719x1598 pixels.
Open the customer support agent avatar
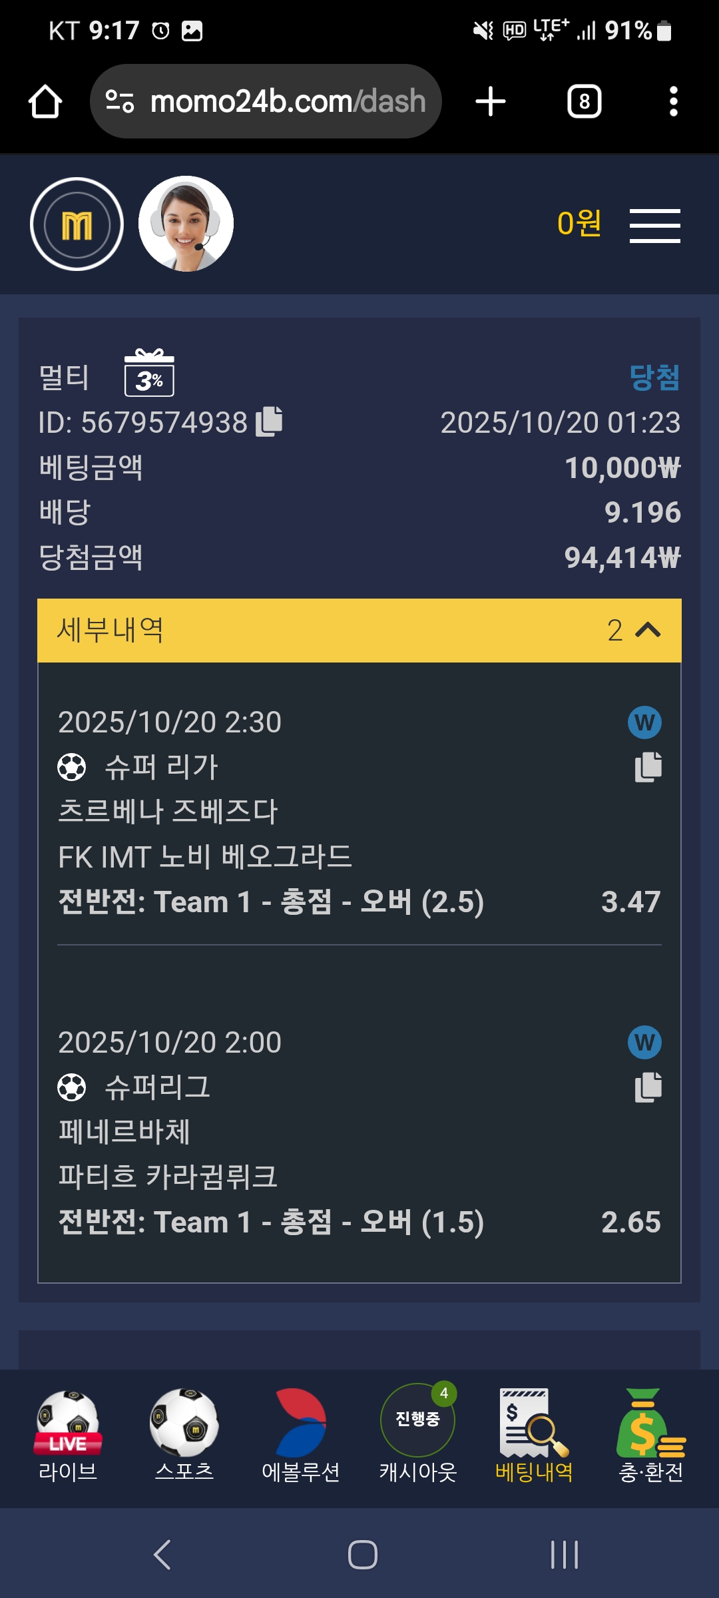[186, 224]
